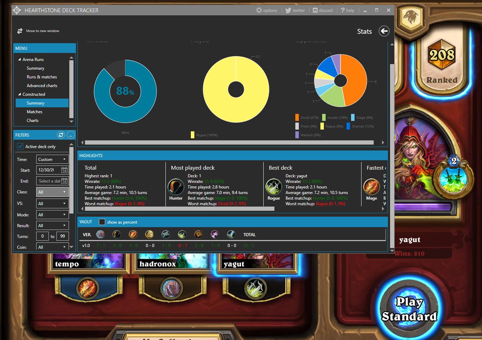Open the options menu
Screen dimensions: 482x340
point(266,10)
